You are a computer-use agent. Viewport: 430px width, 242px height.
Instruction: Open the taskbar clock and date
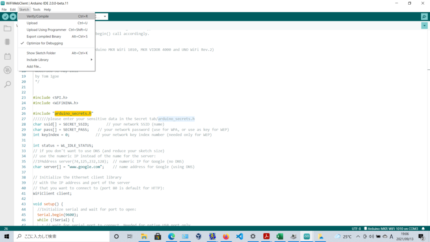coord(405,236)
